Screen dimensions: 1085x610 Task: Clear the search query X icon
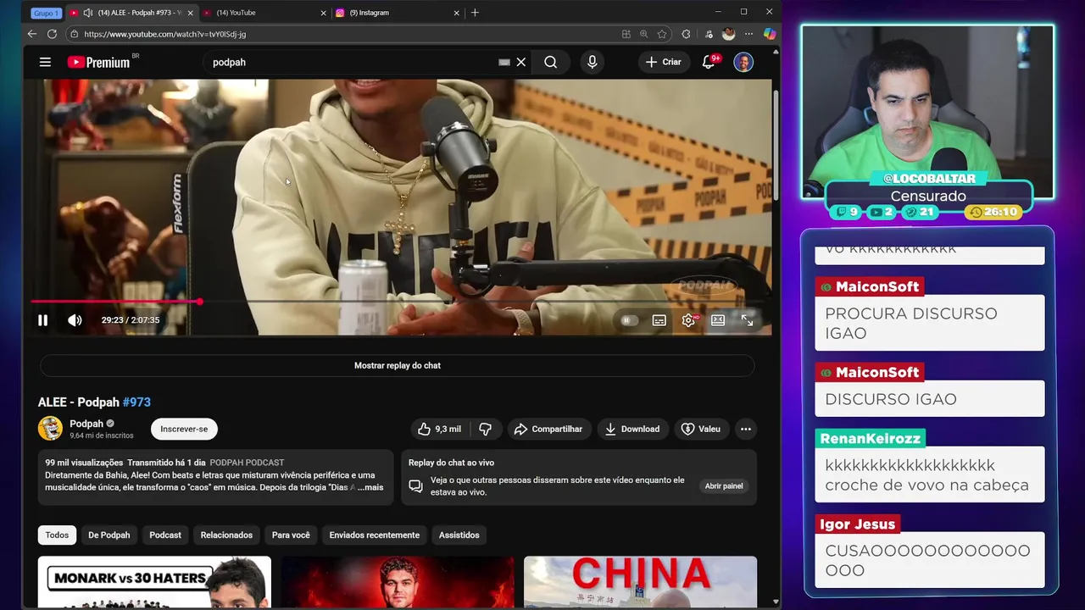click(x=521, y=62)
